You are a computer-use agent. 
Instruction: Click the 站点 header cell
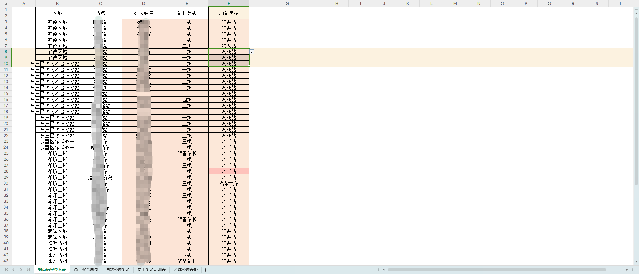coord(100,13)
